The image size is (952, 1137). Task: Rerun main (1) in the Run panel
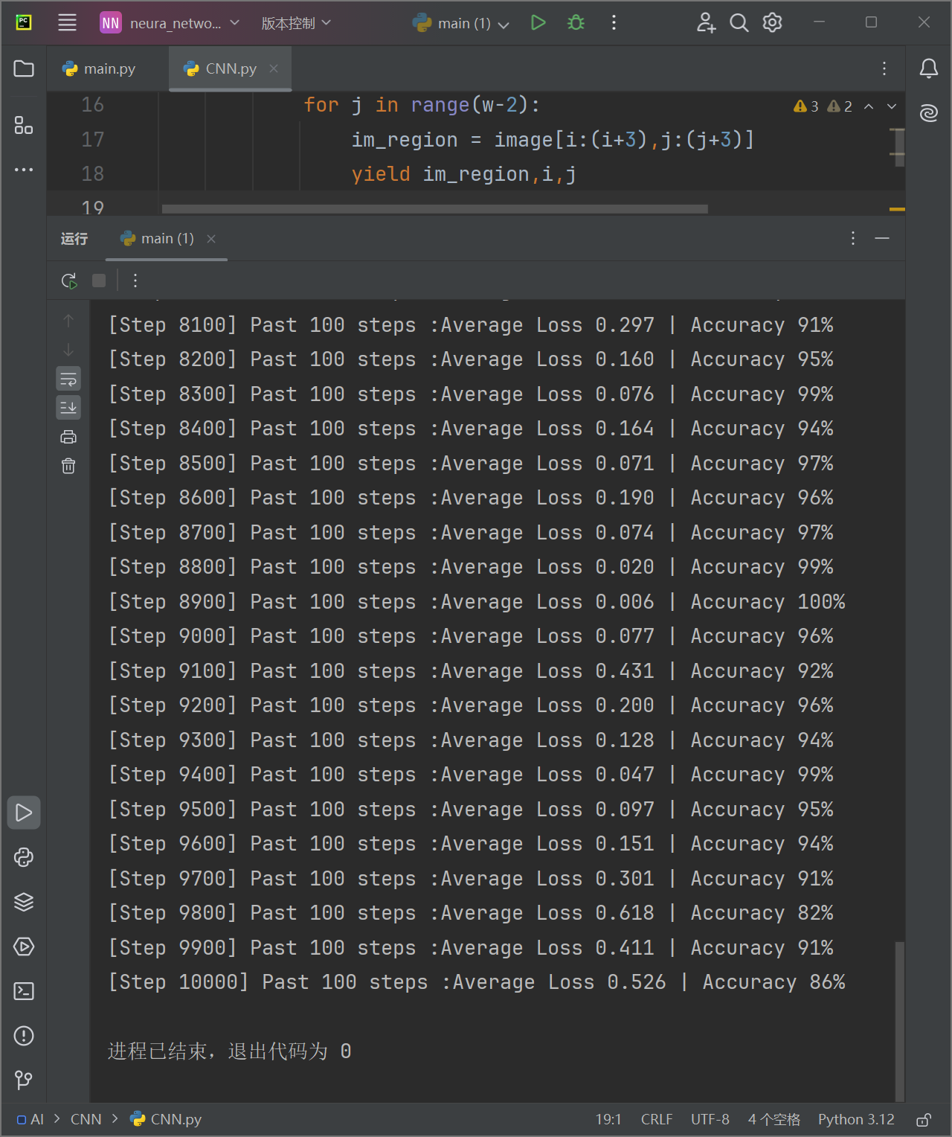tap(68, 281)
